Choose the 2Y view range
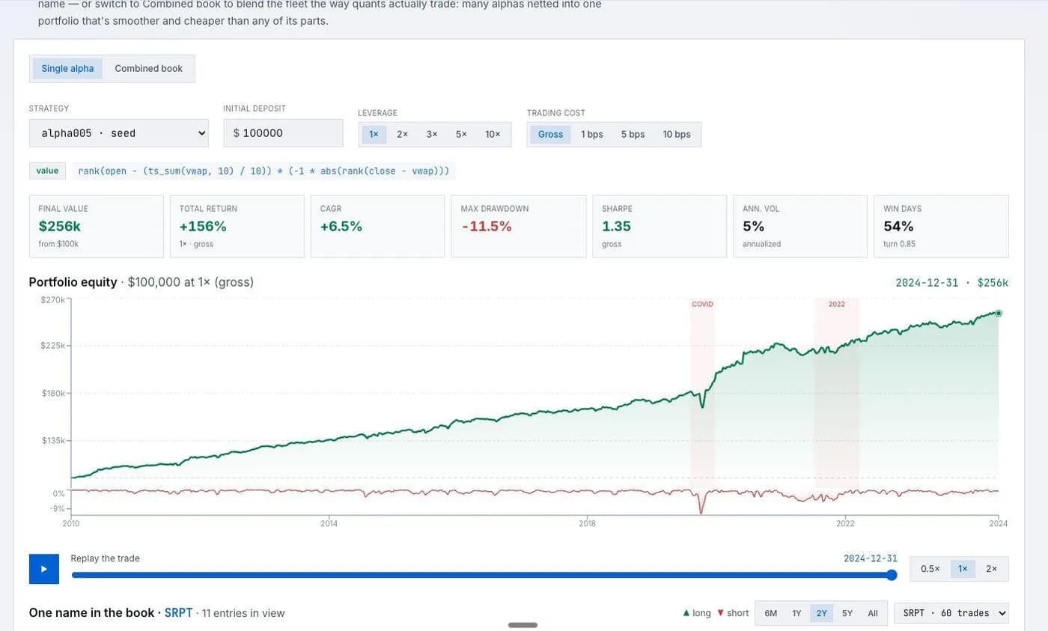1048x631 pixels. click(x=821, y=613)
